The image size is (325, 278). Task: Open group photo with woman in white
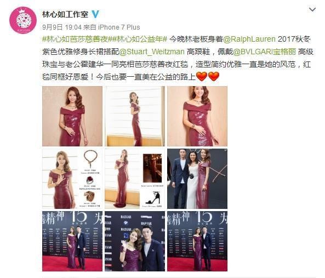coord(197,179)
